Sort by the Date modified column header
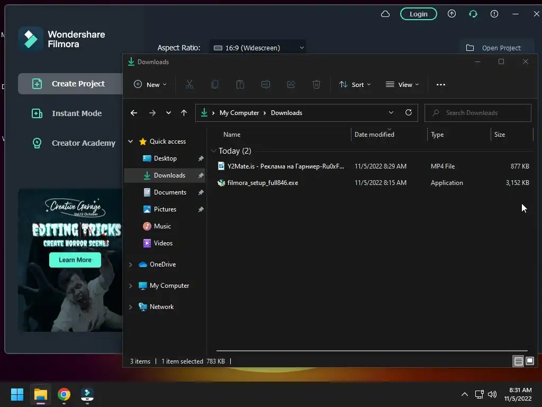The height and width of the screenshot is (407, 542). [374, 134]
